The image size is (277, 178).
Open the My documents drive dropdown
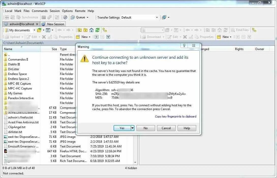pos(34,30)
